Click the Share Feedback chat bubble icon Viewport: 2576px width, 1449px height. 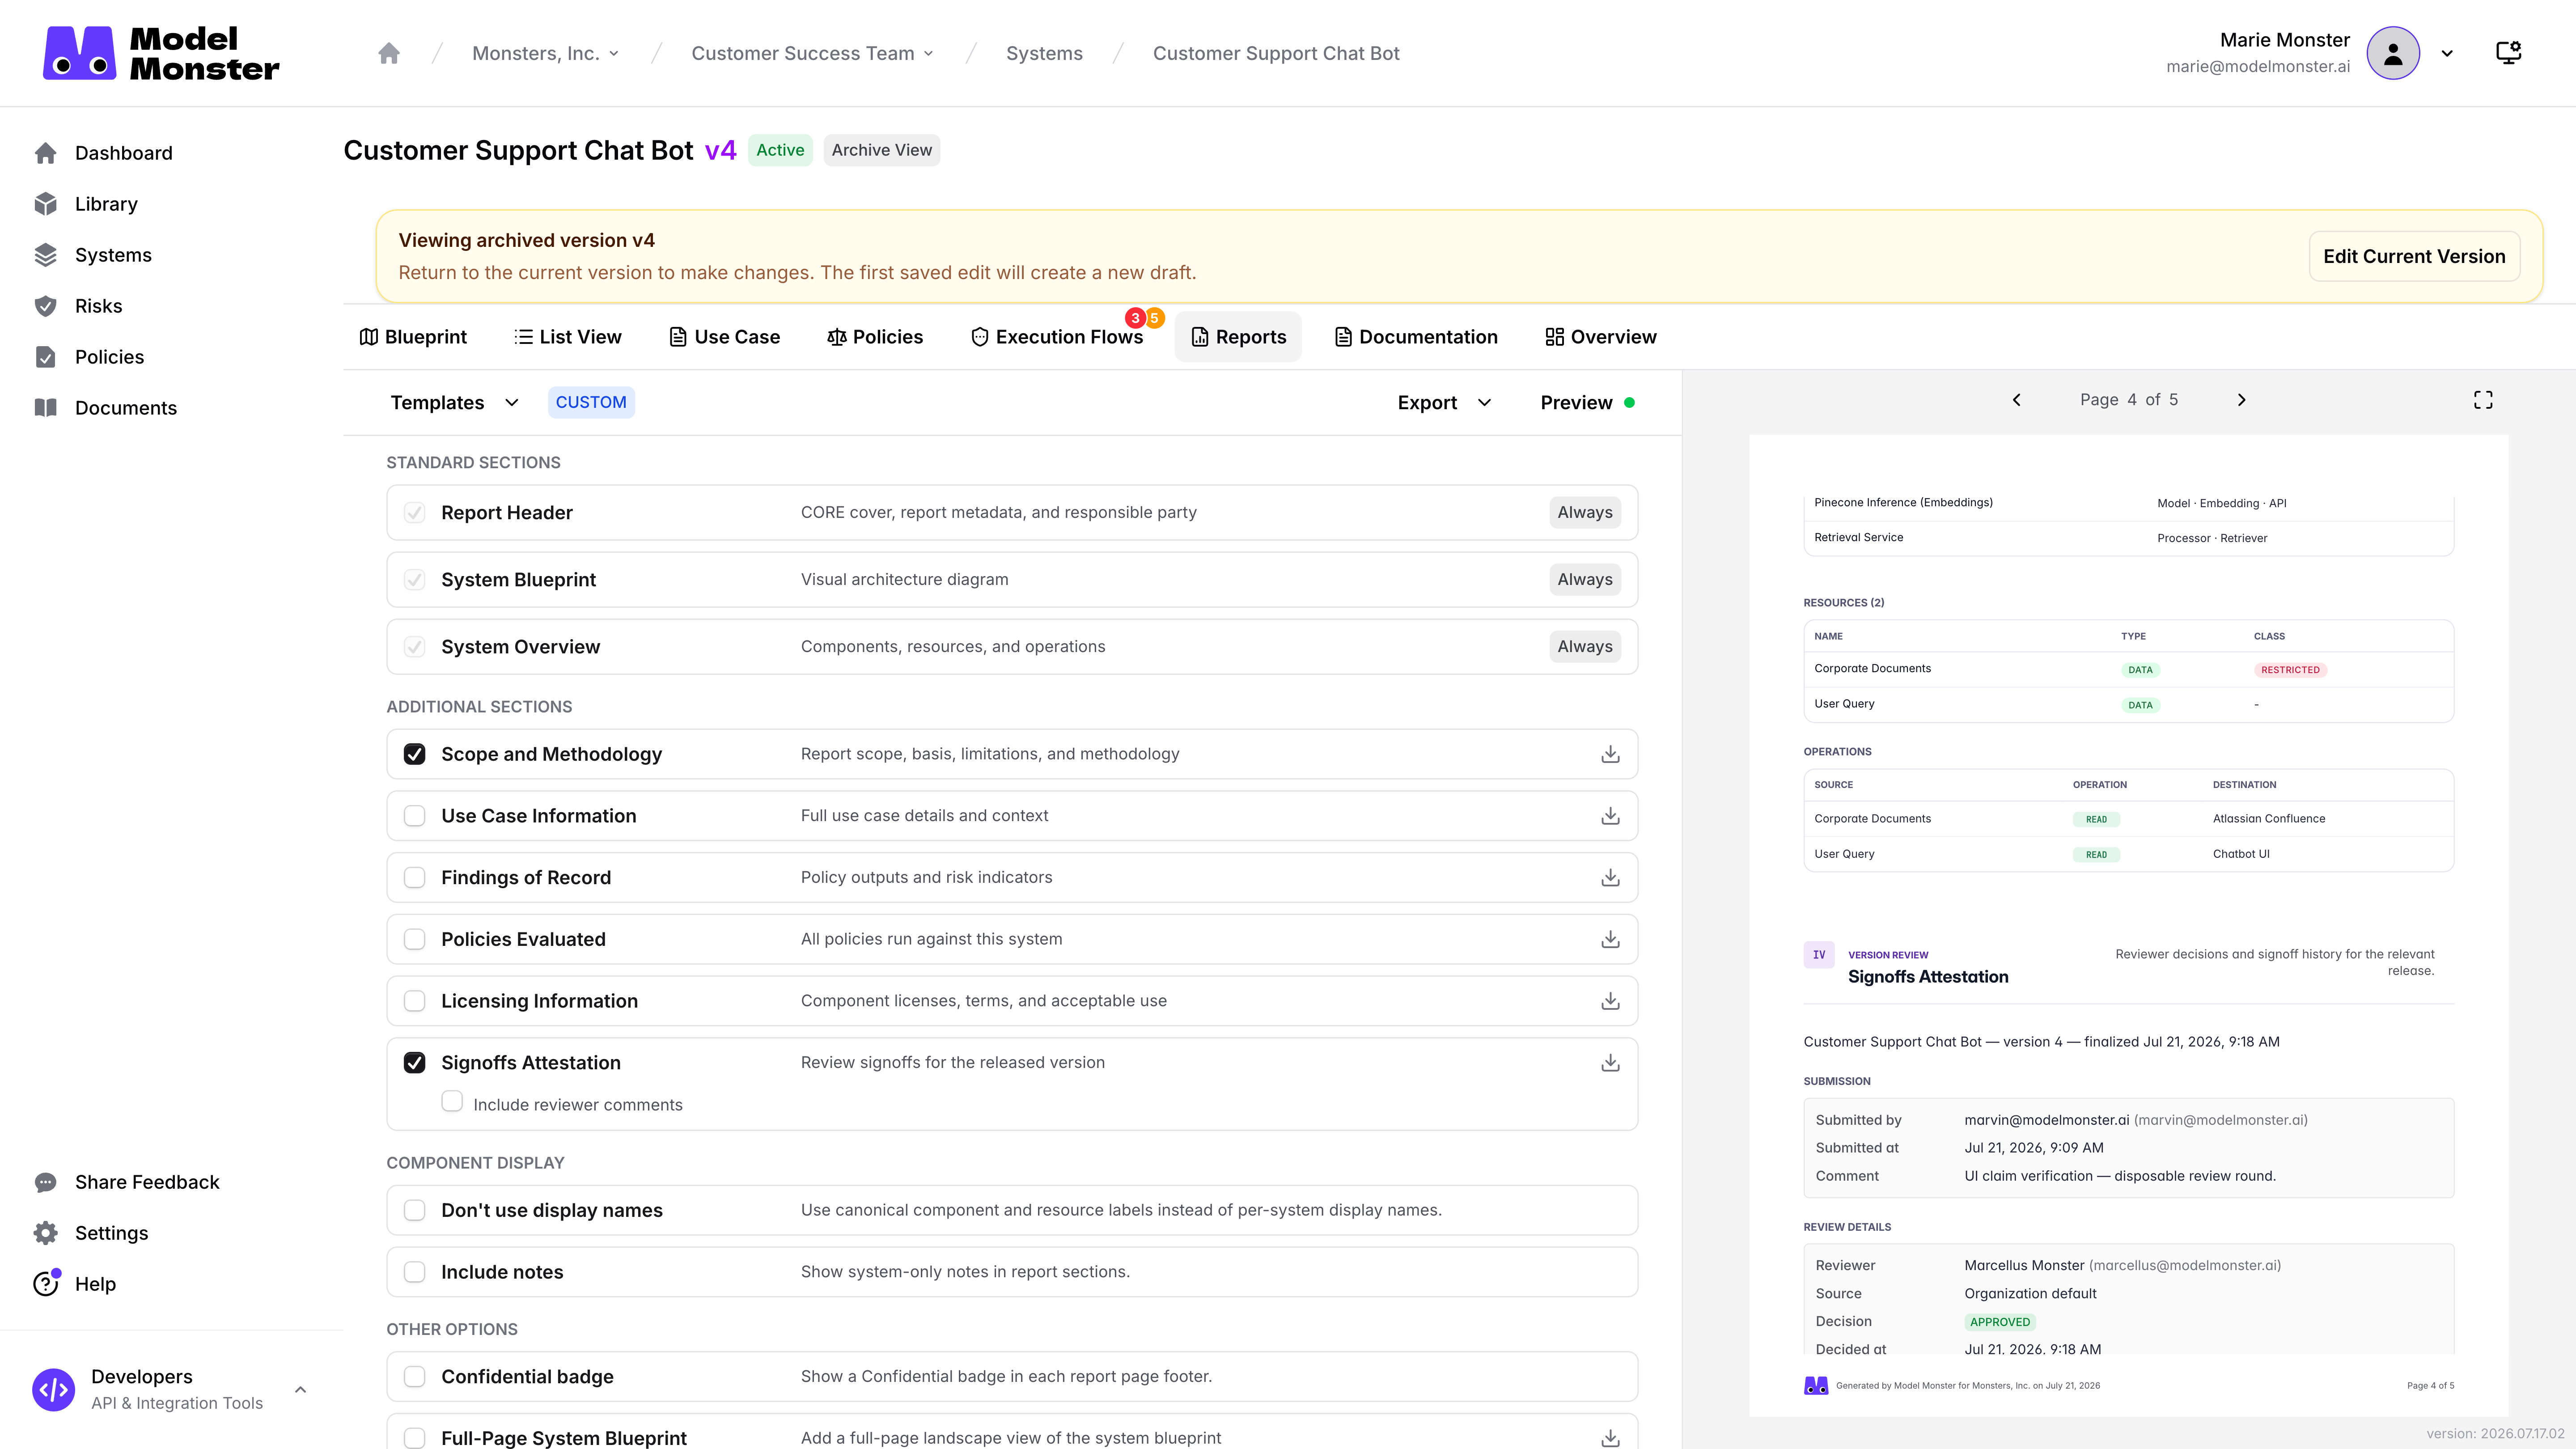(46, 1182)
